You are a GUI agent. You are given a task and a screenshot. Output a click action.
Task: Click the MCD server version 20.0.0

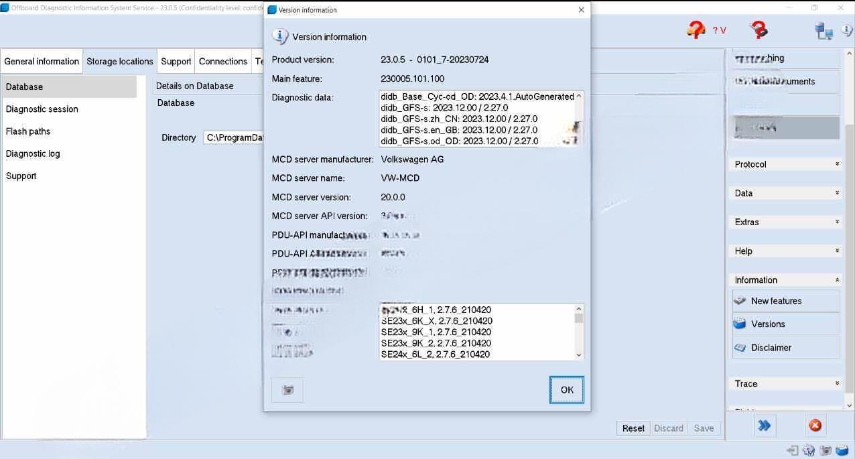click(x=393, y=198)
